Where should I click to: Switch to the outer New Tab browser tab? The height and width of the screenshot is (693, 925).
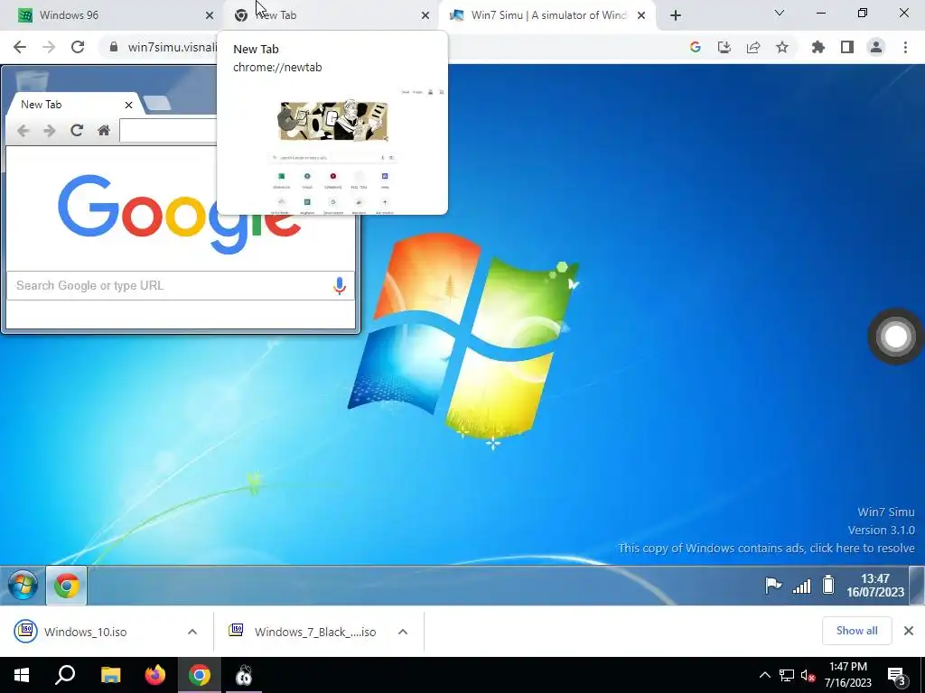pos(331,15)
